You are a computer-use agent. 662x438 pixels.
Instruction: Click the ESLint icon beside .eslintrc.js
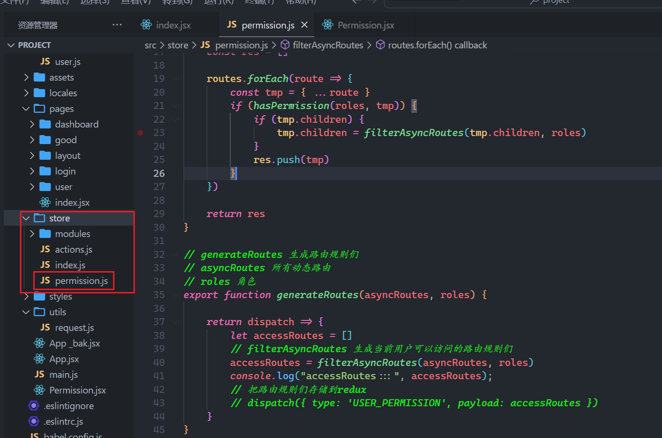pos(34,421)
